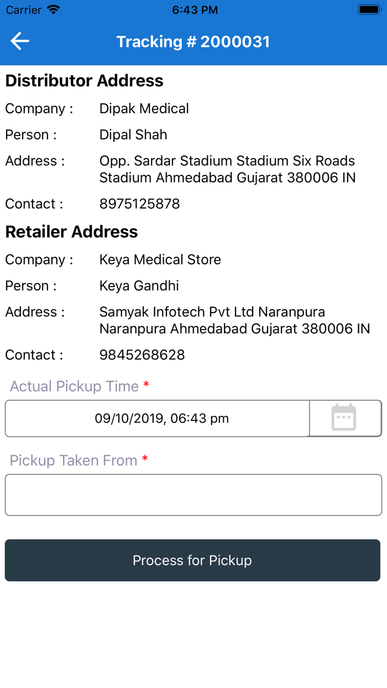Tap retailer contact number 9845268628
Image resolution: width=387 pixels, height=688 pixels.
pyautogui.click(x=142, y=355)
